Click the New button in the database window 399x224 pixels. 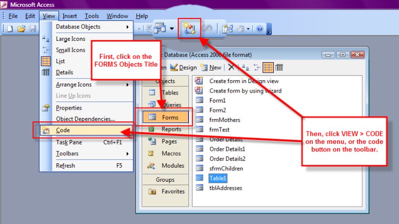pos(211,68)
